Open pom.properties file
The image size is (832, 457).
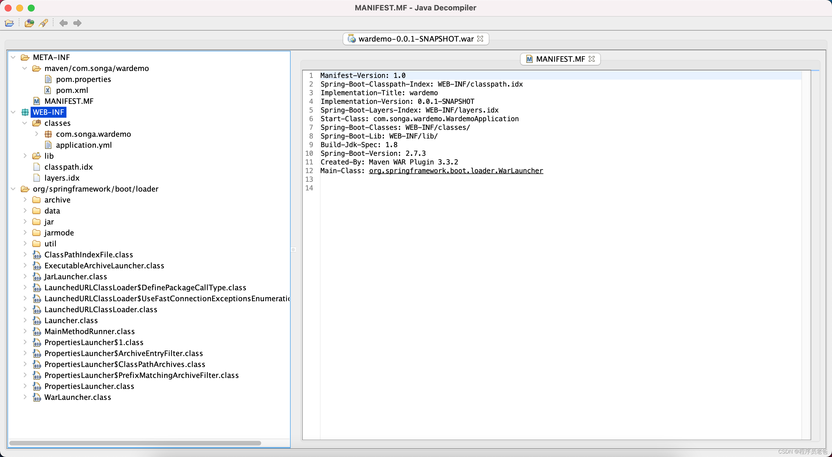(x=83, y=79)
